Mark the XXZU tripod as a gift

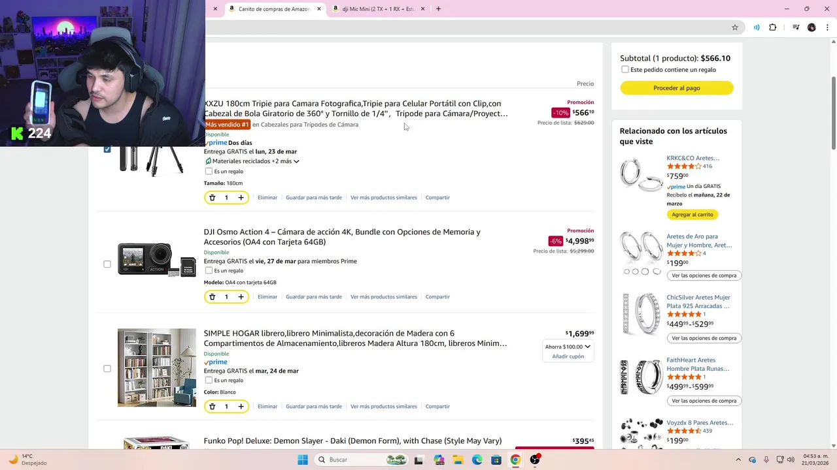pos(209,171)
